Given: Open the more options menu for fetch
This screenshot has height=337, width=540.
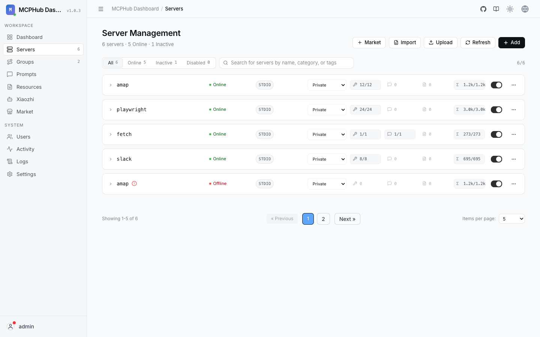Looking at the screenshot, I should coord(514,134).
